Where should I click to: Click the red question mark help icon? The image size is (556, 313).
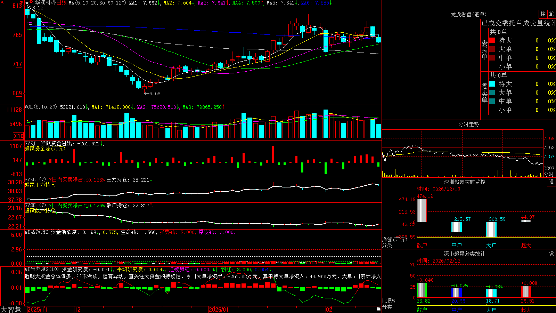pyautogui.click(x=21, y=2)
